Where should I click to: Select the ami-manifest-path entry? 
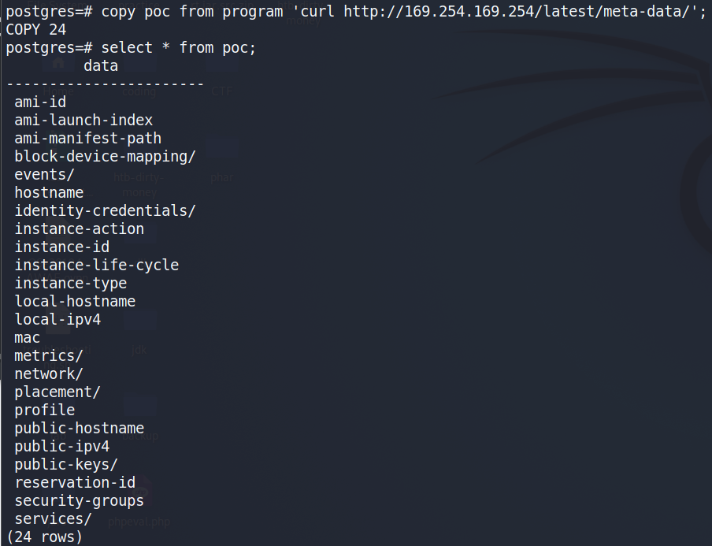[88, 138]
